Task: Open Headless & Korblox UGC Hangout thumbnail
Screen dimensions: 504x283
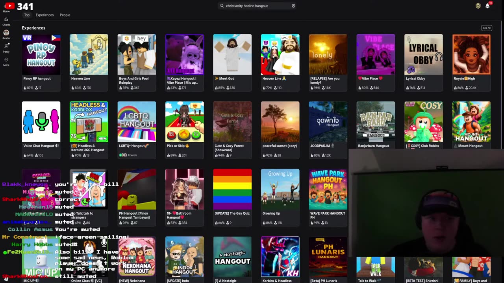Action: pos(89,122)
